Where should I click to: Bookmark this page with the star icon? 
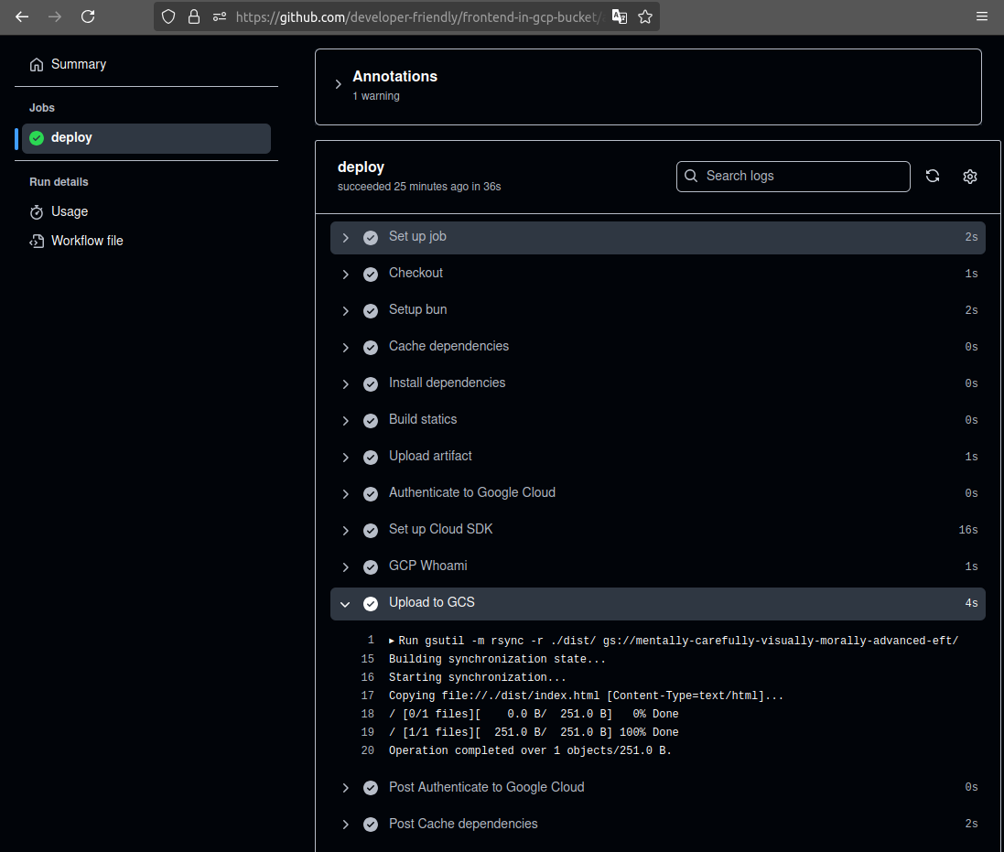[x=645, y=16]
